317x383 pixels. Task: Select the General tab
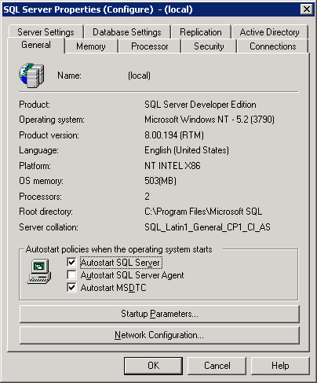coord(36,45)
